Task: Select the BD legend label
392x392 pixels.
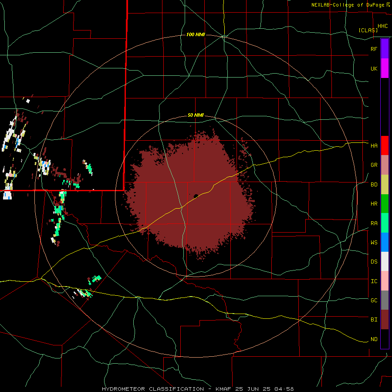Action: pos(374,185)
